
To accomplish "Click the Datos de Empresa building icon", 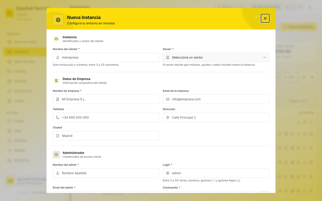I will [x=56, y=81].
